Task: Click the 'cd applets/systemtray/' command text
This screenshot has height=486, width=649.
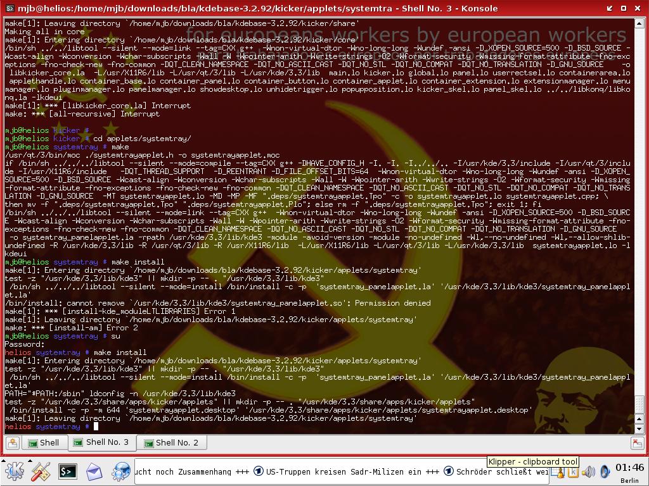Action: point(142,139)
